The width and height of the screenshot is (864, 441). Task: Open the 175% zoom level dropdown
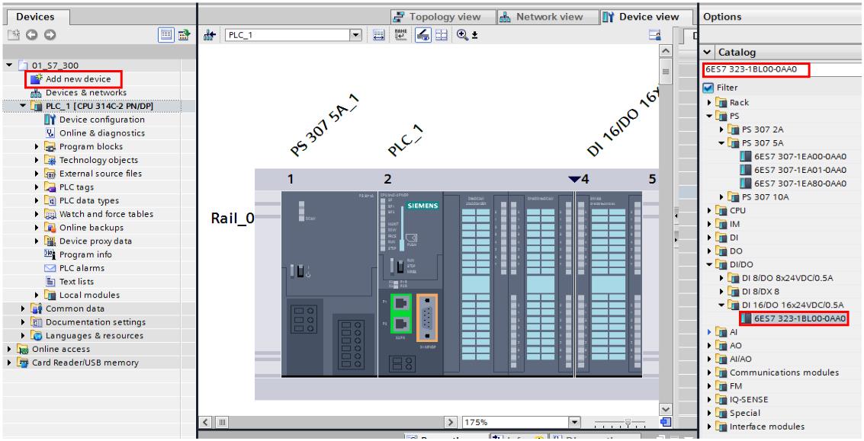pos(575,422)
